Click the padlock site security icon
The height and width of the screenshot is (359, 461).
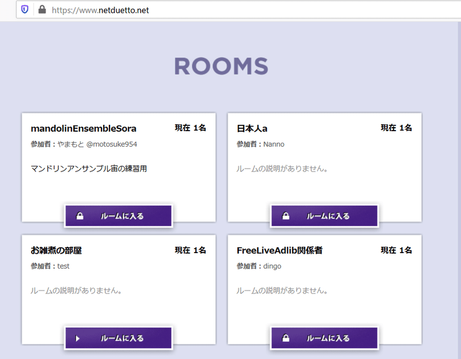pos(42,10)
